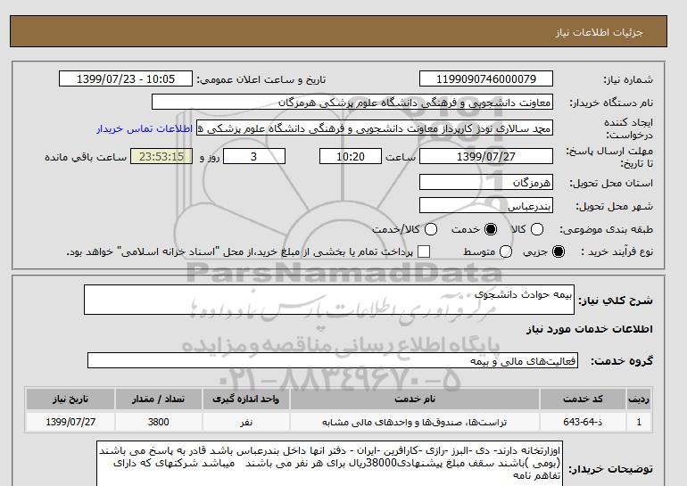Click the شماره نیاز field 1199090746000079
This screenshot has width=687, height=486.
point(486,79)
